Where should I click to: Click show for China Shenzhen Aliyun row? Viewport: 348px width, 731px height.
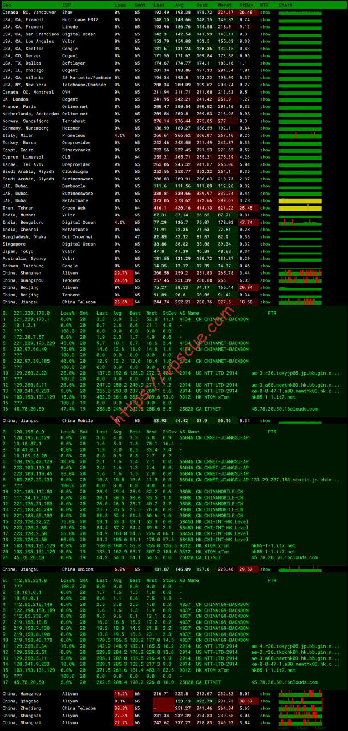pos(265,273)
